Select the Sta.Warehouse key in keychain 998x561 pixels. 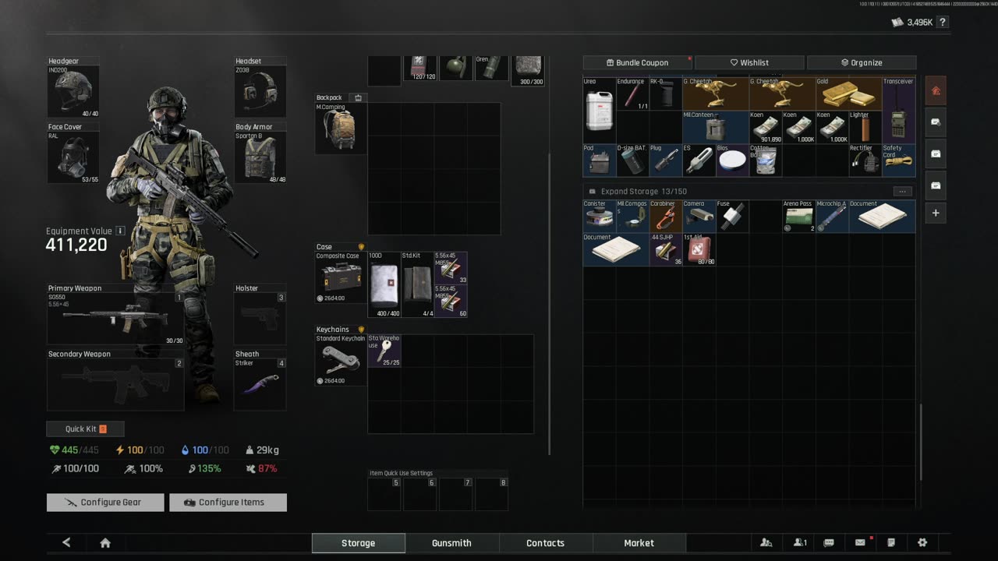click(384, 351)
